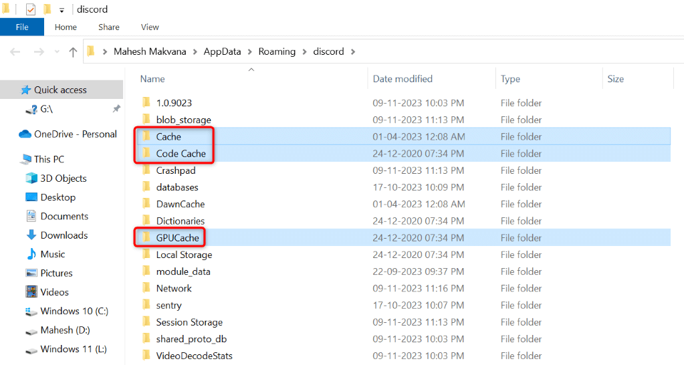Click the Quick access star icon

tap(26, 90)
